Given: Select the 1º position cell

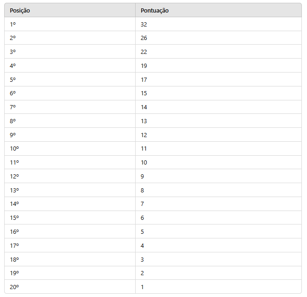Looking at the screenshot, I should click(13, 24).
